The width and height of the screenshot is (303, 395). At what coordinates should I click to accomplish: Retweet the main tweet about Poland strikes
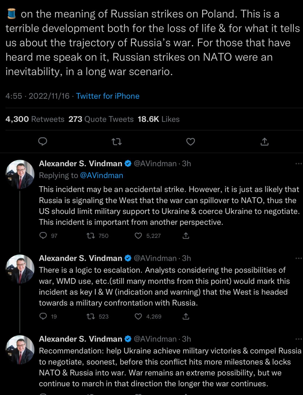(x=117, y=141)
